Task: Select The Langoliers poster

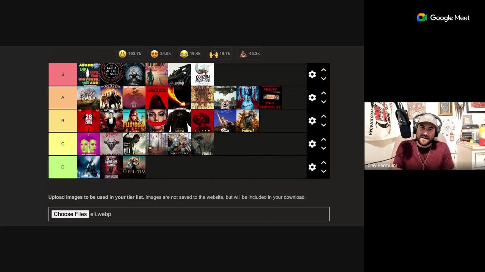Action: point(111,167)
